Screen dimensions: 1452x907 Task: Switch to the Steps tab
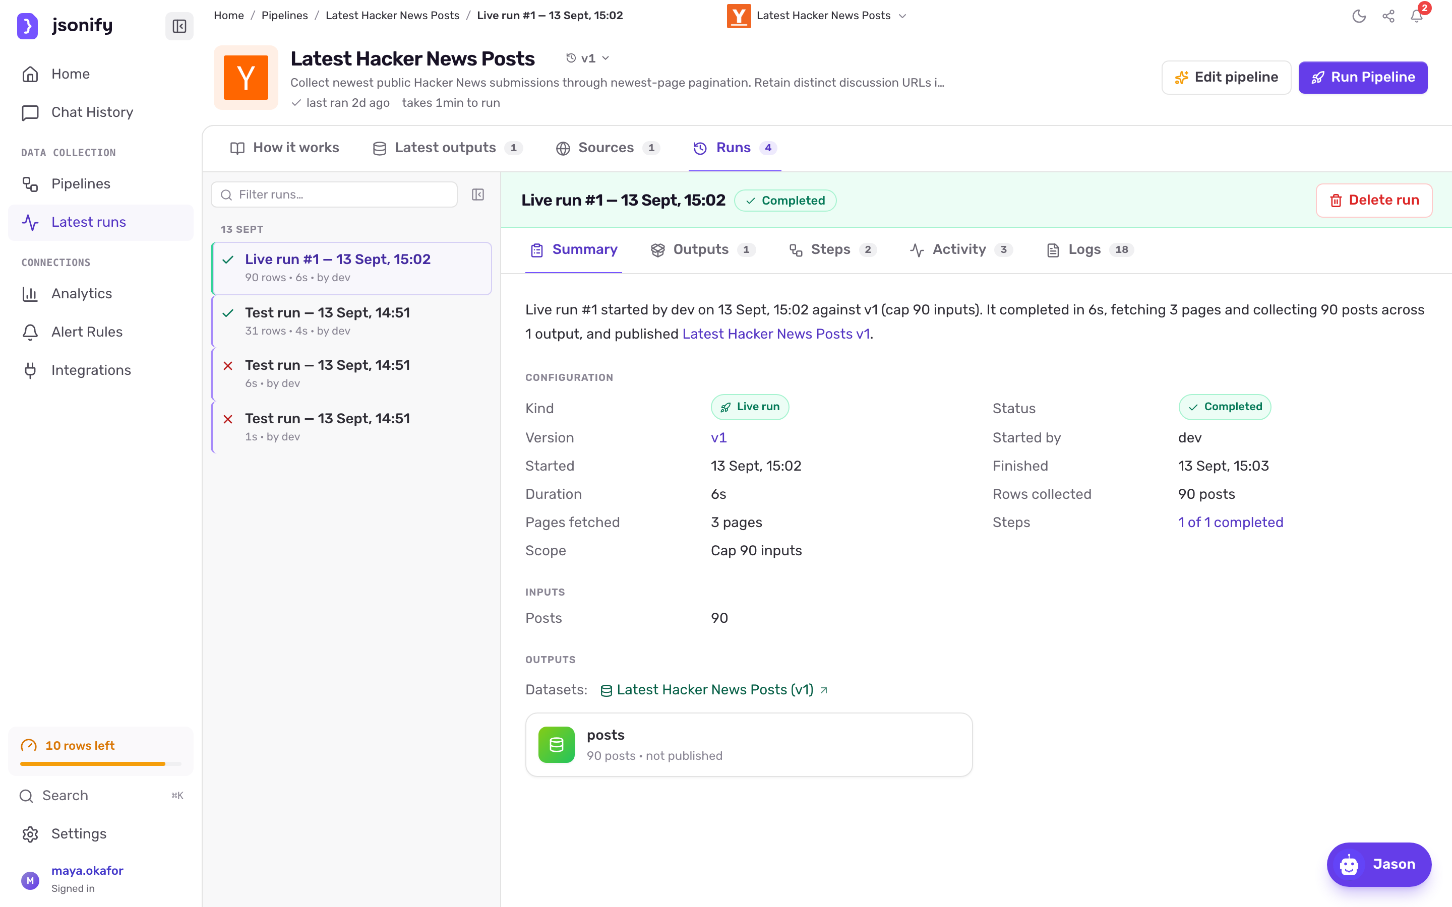point(832,249)
